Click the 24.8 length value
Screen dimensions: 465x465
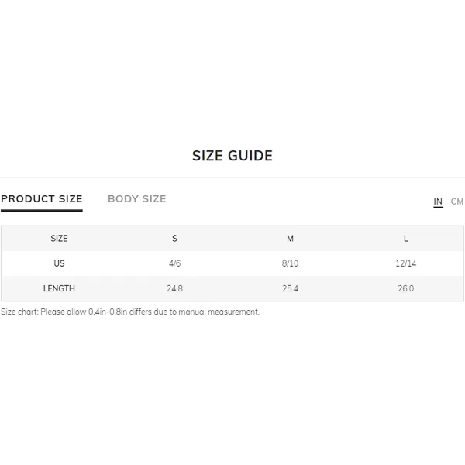[174, 288]
